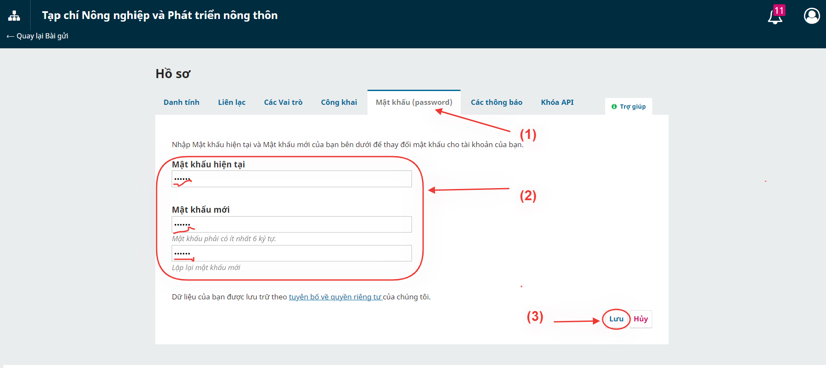Viewport: 826px width, 368px height.
Task: Click the Mật khẩu hiện tại label
Action: 208,164
